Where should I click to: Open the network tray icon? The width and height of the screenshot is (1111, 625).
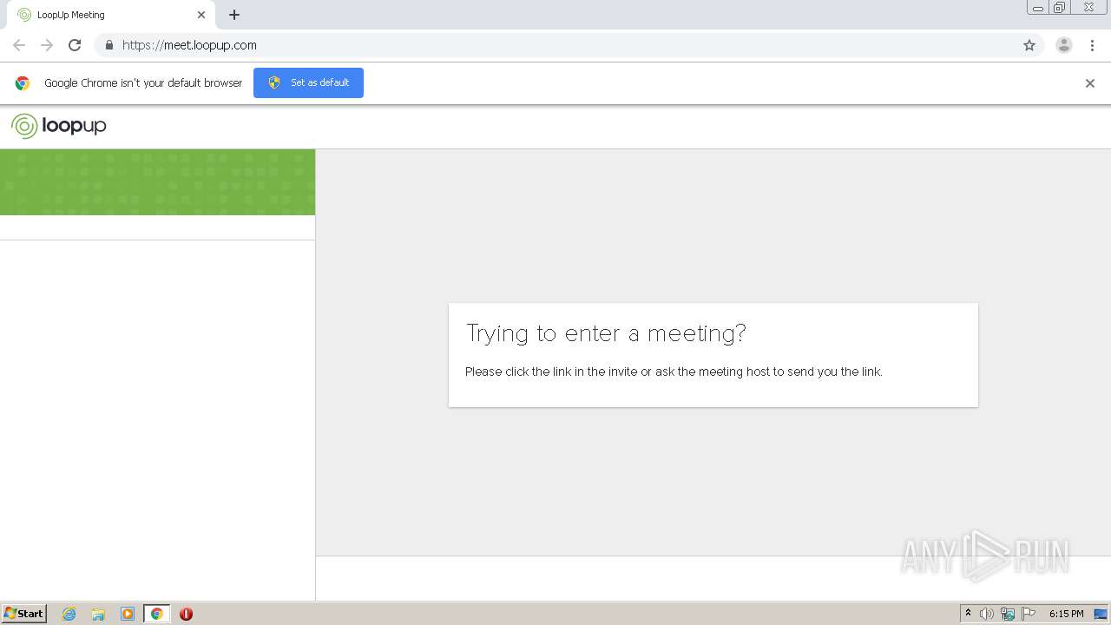[1008, 614]
